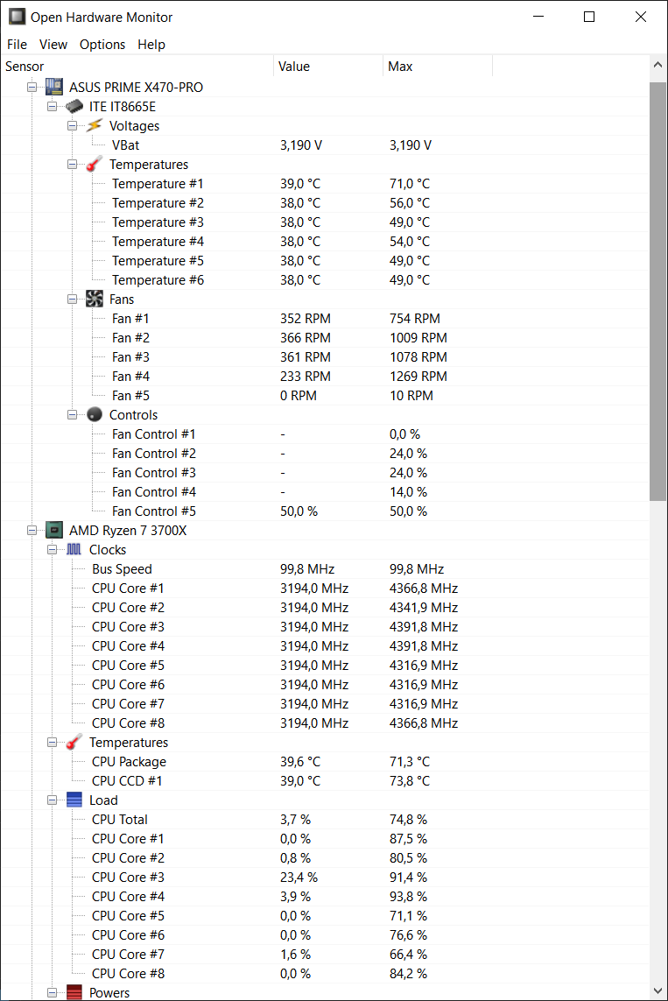
Task: Click the ITE IT8665E chip icon
Action: coord(74,106)
